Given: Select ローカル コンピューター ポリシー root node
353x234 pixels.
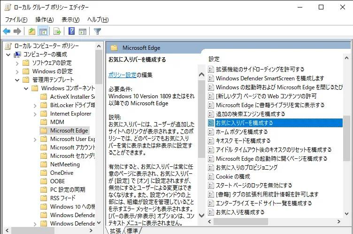Looking at the screenshot, I should click(x=46, y=46).
